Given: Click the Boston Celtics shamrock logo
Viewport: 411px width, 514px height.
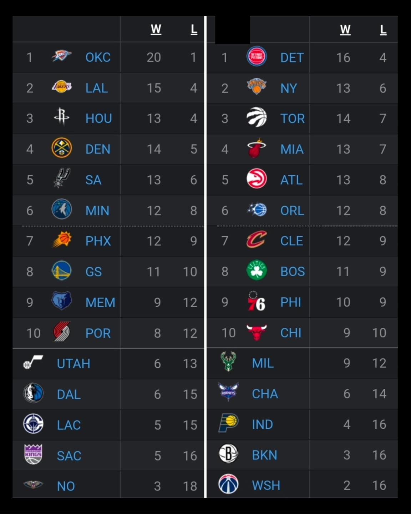Looking at the screenshot, I should tap(257, 270).
